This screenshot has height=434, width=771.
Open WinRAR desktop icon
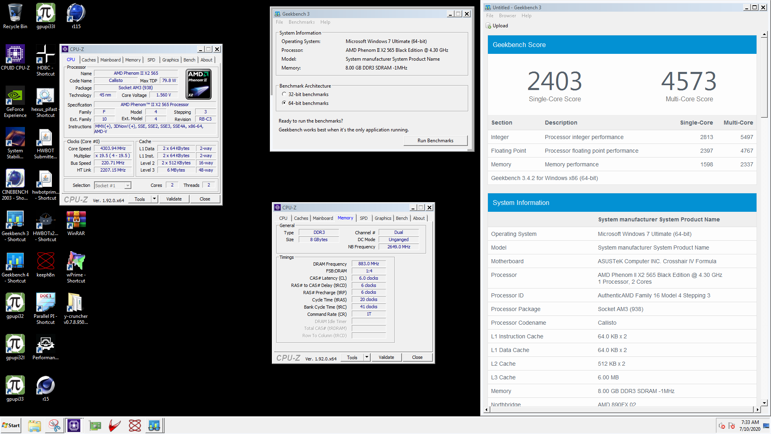click(x=76, y=223)
